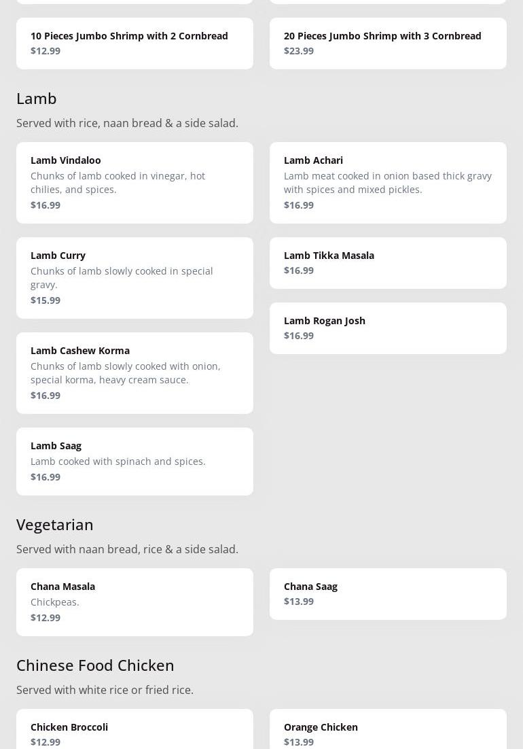Click the $16.99 price under Lamb Achari

click(299, 205)
